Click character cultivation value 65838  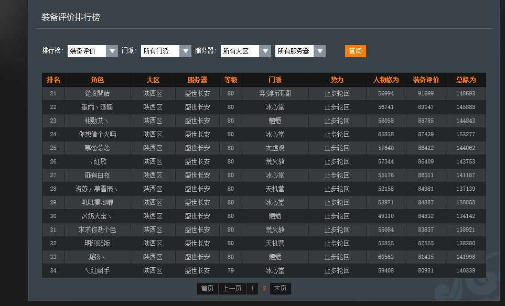coord(386,134)
